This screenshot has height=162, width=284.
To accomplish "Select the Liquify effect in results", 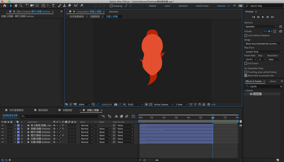I will click(257, 94).
